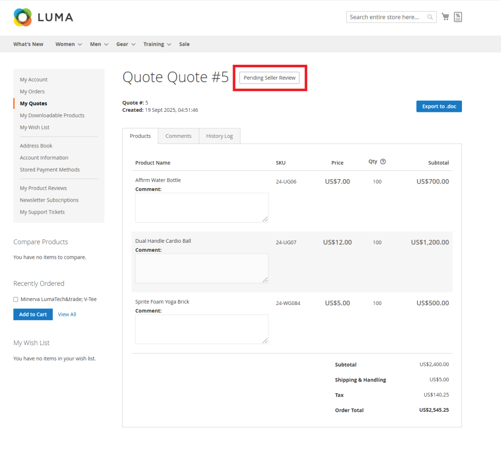The image size is (501, 466).
Task: Click the Order Total US$2,545.25 value
Action: pyautogui.click(x=434, y=410)
